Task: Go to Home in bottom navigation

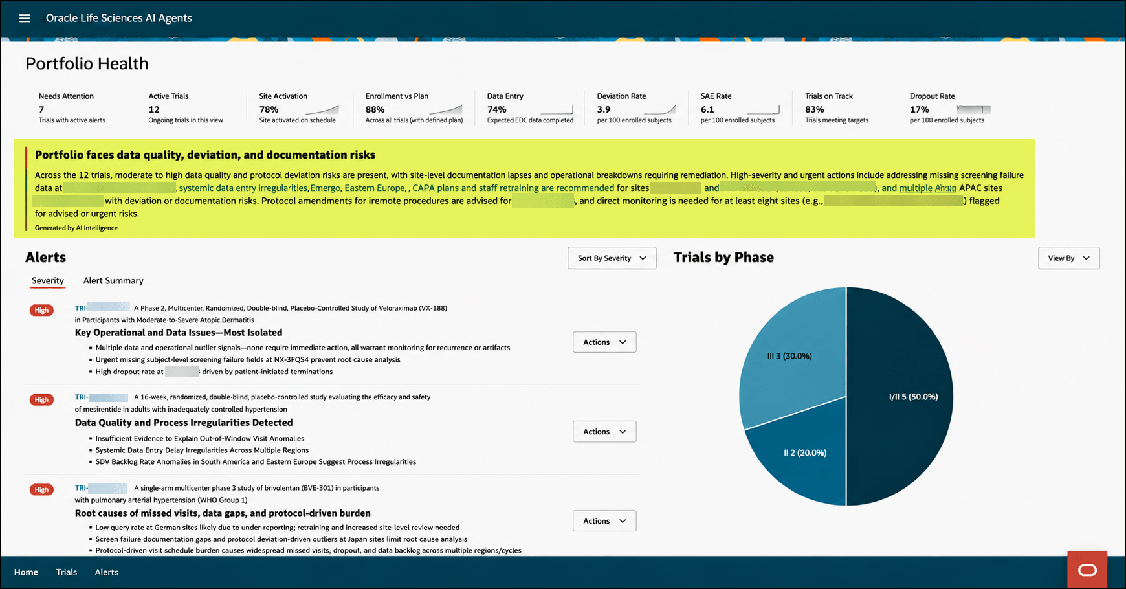Action: pos(26,572)
